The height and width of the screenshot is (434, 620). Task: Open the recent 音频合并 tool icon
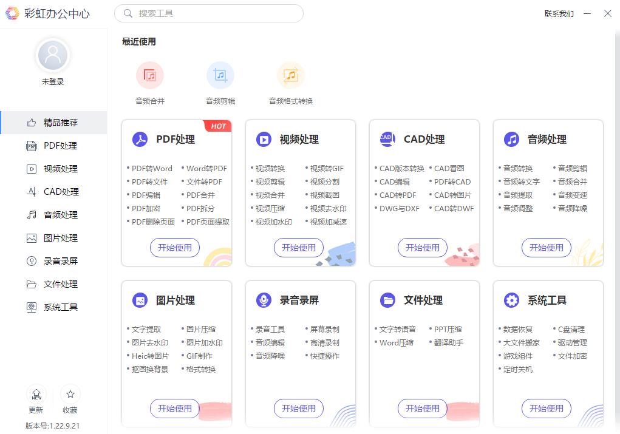[x=150, y=76]
